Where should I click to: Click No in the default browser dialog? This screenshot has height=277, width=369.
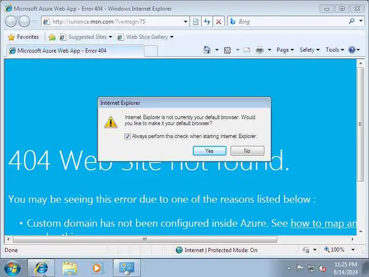[247, 151]
